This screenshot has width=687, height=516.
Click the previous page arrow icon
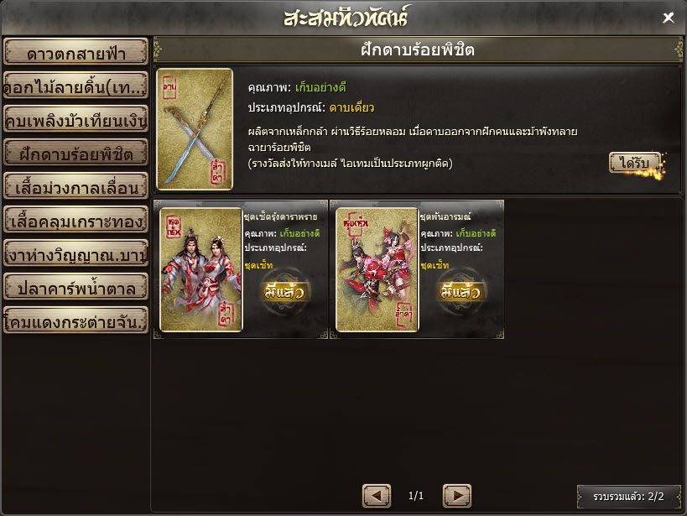coord(377,496)
